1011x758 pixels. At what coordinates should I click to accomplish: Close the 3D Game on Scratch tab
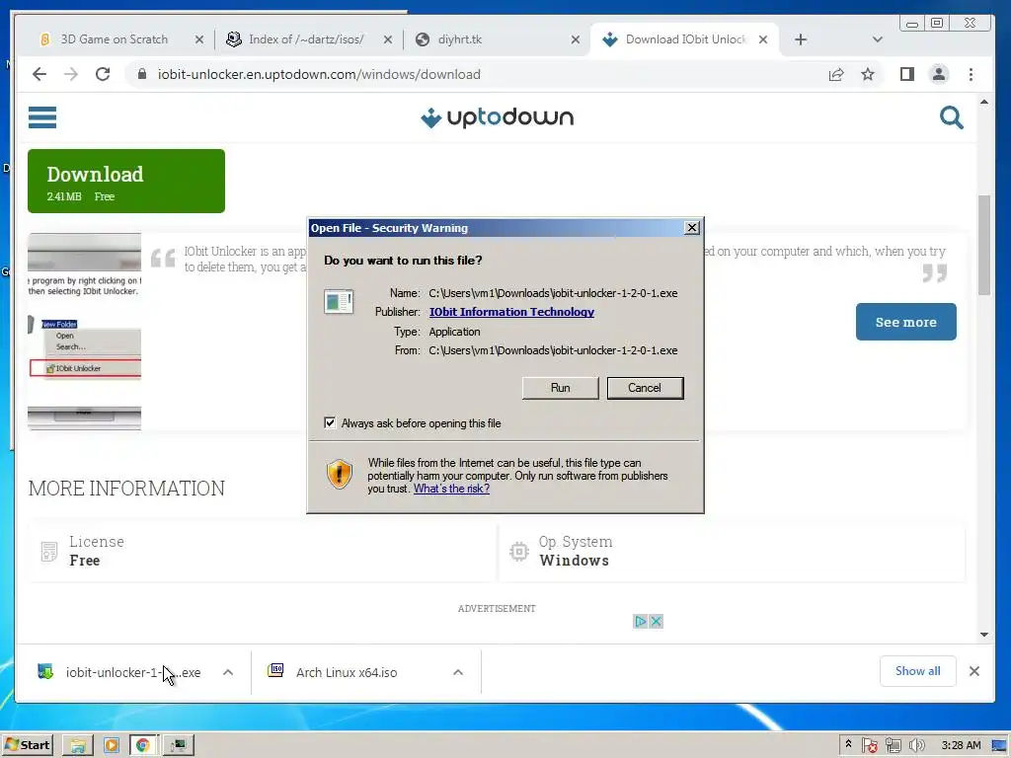click(199, 39)
